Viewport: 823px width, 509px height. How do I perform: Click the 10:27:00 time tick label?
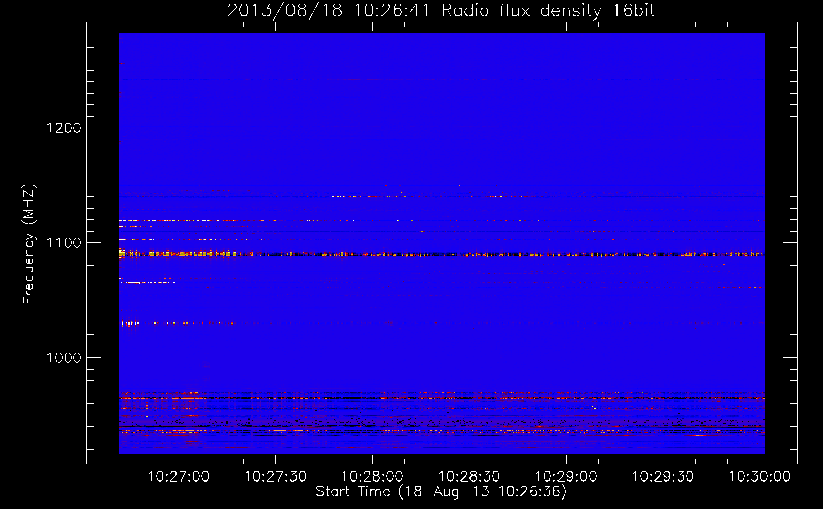click(x=178, y=476)
